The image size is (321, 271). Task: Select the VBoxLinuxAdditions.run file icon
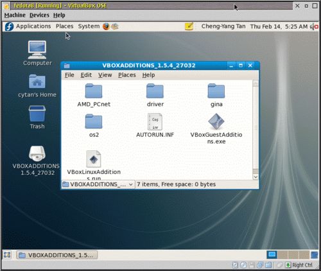tap(94, 159)
